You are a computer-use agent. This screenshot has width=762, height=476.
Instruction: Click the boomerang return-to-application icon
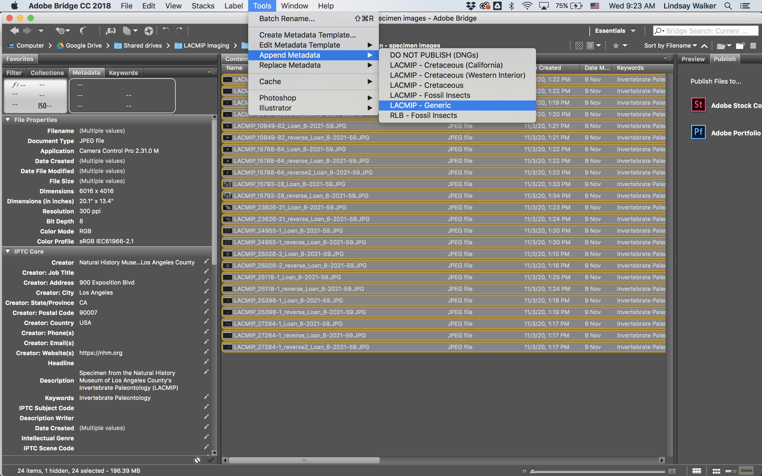[x=83, y=30]
